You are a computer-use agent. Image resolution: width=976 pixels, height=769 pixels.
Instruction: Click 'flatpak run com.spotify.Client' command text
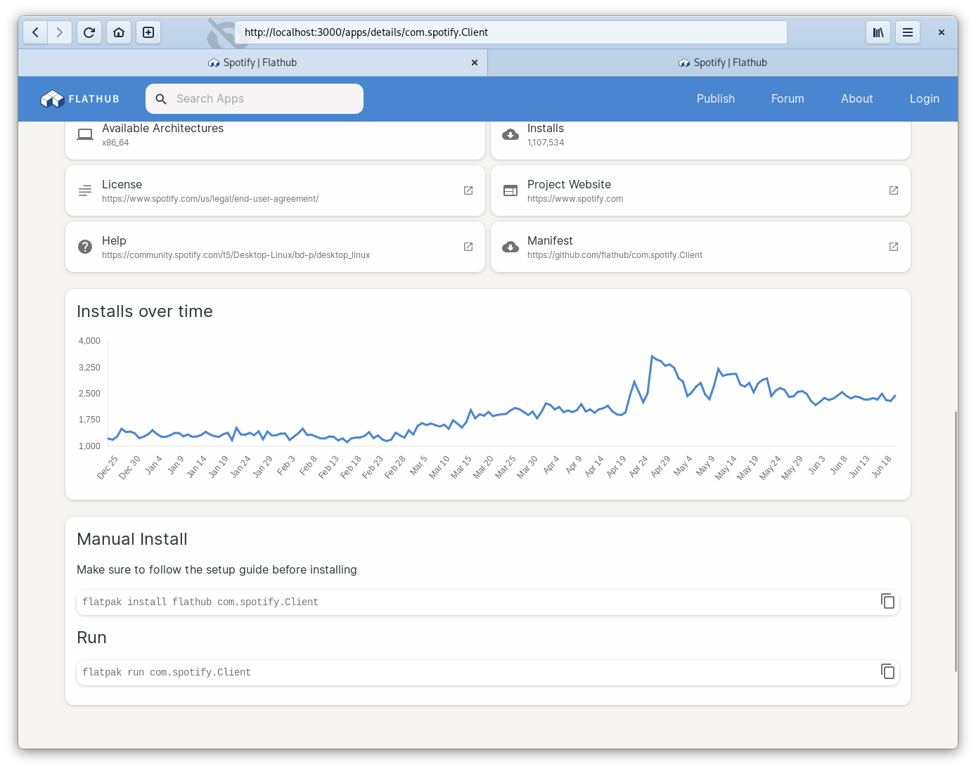[167, 672]
